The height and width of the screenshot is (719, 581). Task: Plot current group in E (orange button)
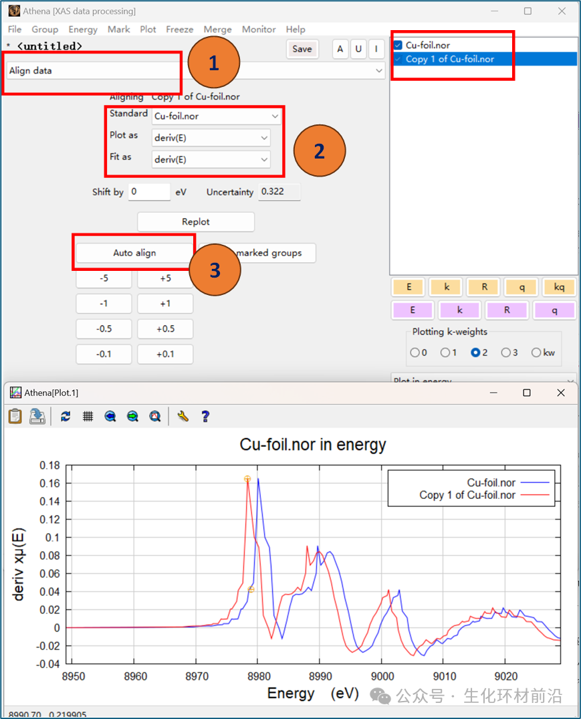point(409,287)
